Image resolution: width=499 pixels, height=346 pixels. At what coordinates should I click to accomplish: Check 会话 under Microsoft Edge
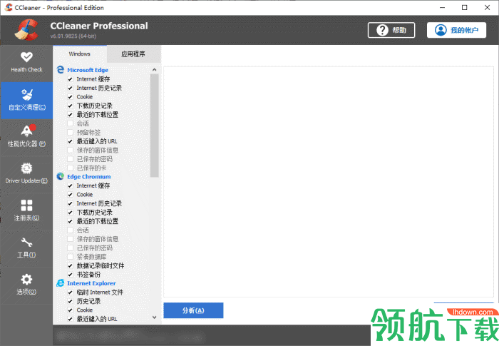pyautogui.click(x=71, y=123)
